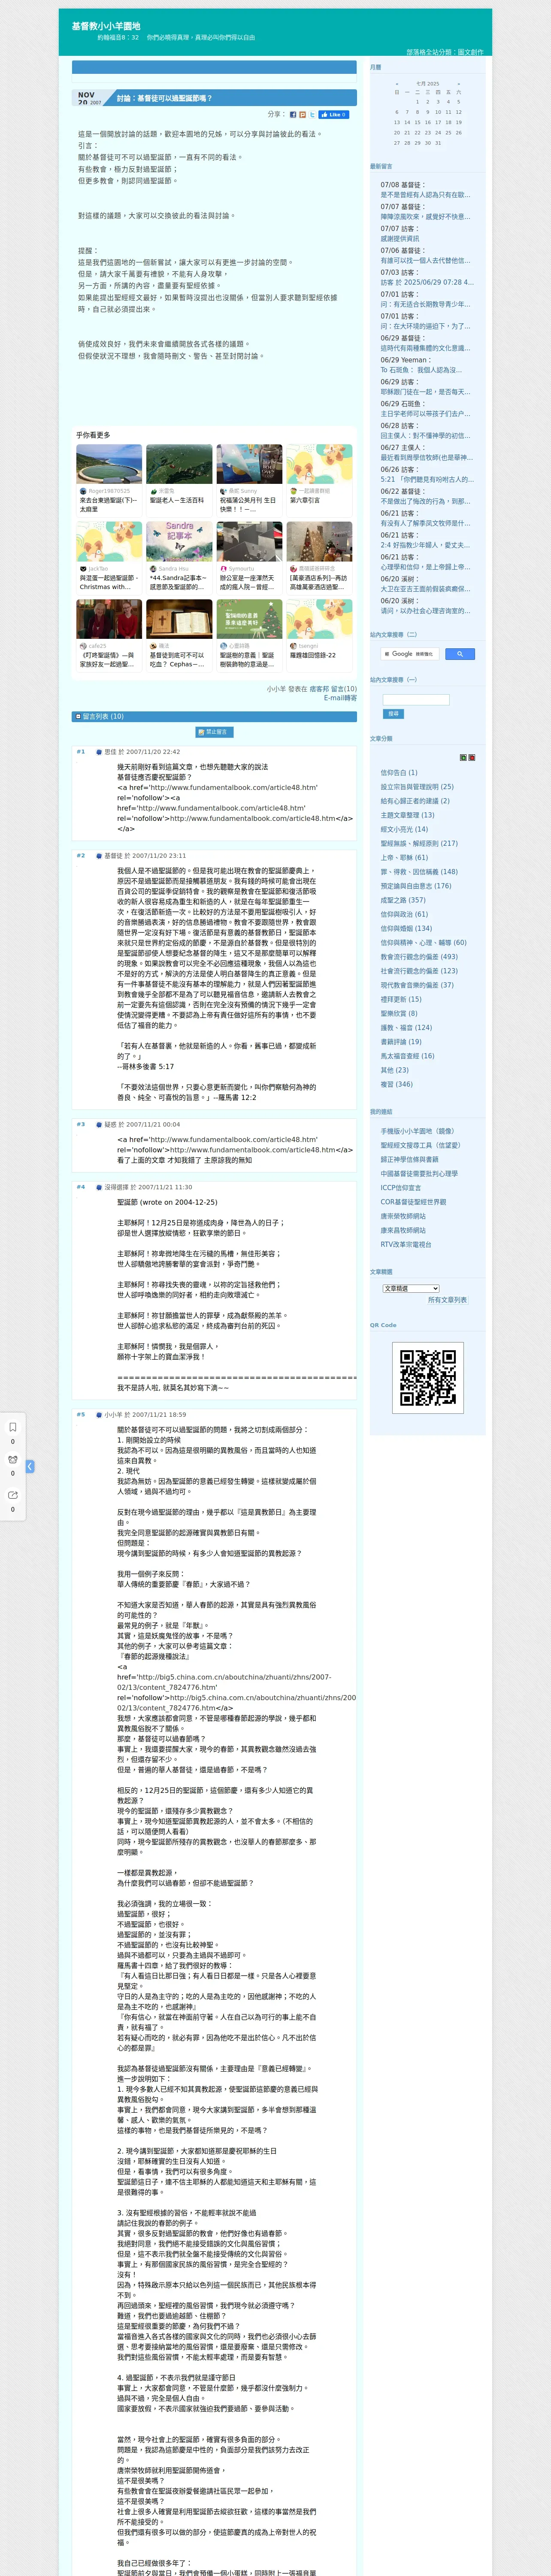
Task: Focus the 站內文章搜尋(一) text box
Action: click(416, 700)
